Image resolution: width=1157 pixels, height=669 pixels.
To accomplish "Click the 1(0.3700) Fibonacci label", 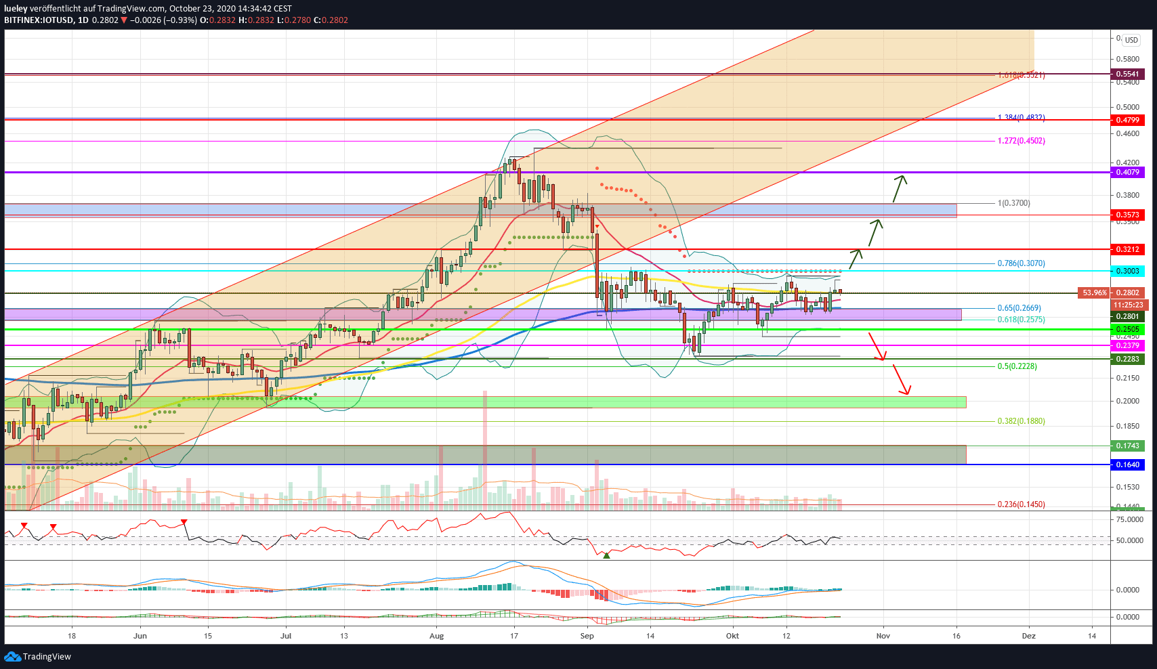I will click(x=1013, y=203).
